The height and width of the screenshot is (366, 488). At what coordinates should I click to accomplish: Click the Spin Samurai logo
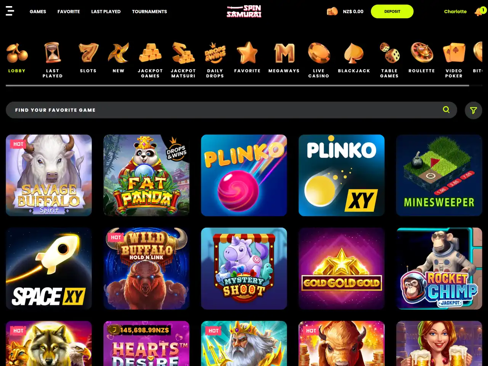pos(244,11)
